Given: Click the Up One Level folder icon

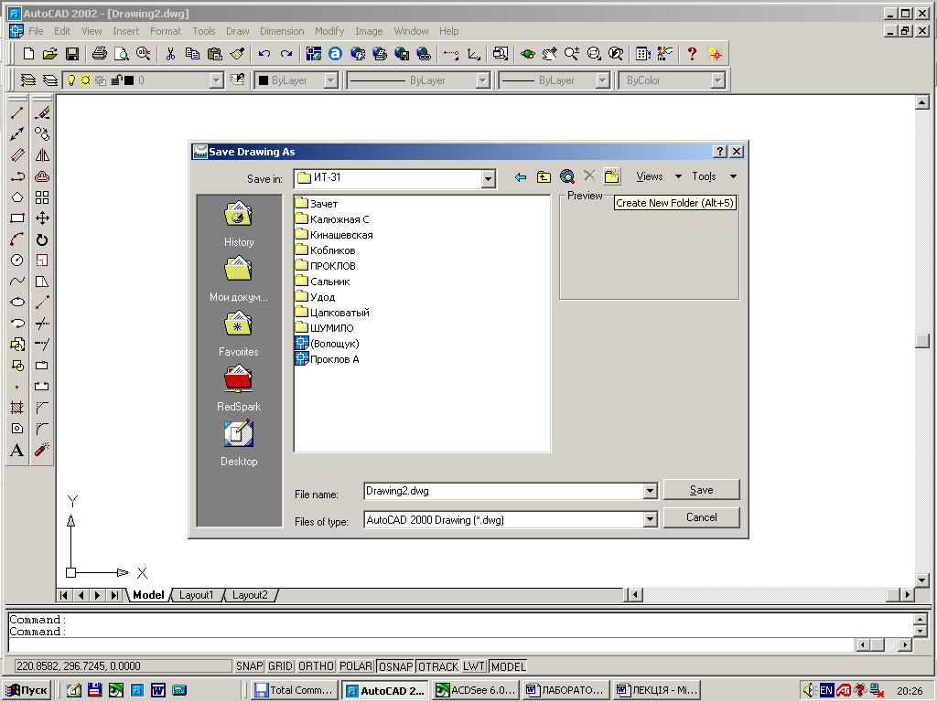Looking at the screenshot, I should (x=544, y=176).
